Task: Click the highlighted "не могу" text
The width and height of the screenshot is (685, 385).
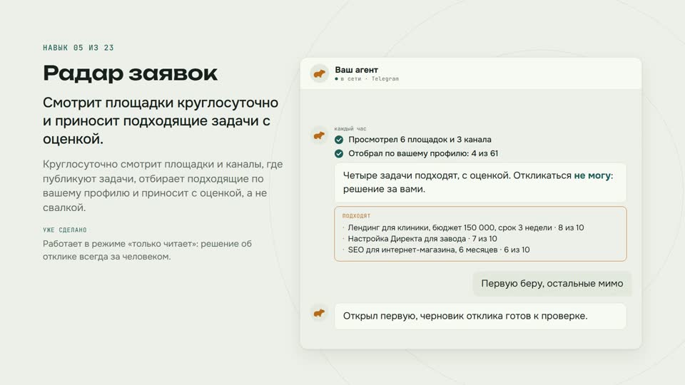Action: click(592, 175)
